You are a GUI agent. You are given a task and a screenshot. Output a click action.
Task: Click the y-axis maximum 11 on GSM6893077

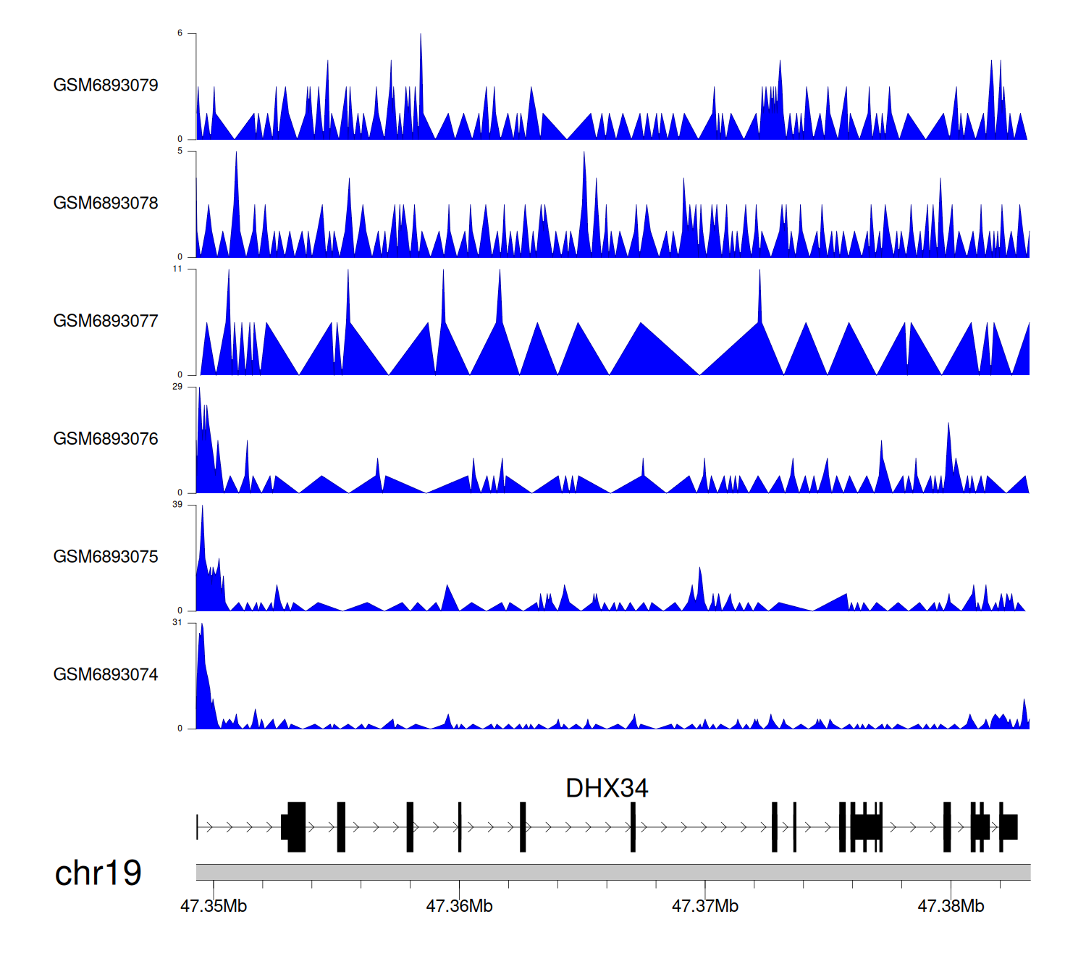(177, 269)
